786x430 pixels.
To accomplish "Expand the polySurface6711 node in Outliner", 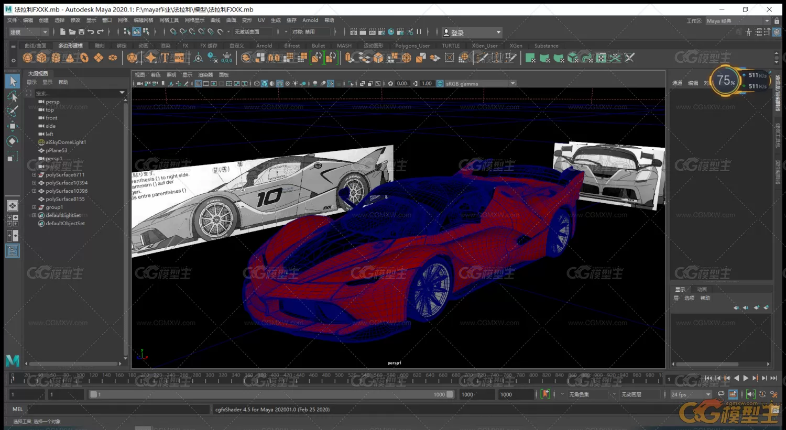I will click(x=34, y=175).
